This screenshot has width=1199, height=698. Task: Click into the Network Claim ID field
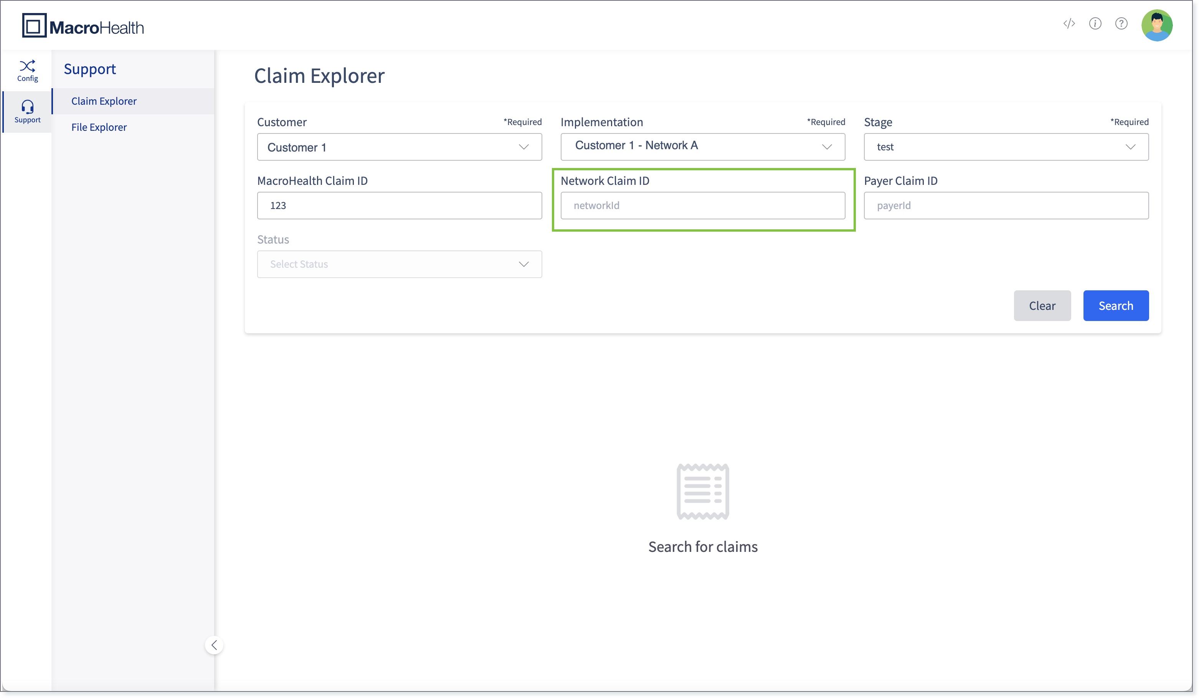tap(703, 206)
